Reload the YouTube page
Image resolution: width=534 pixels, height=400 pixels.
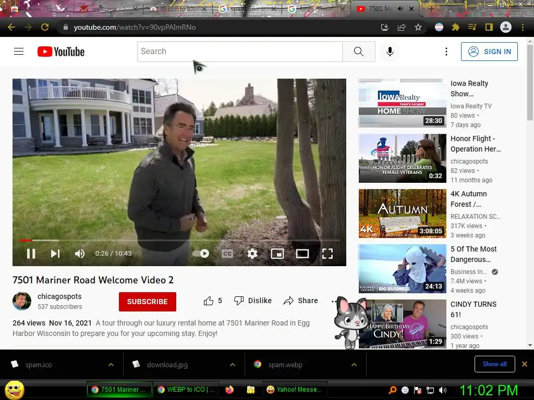pyautogui.click(x=45, y=27)
